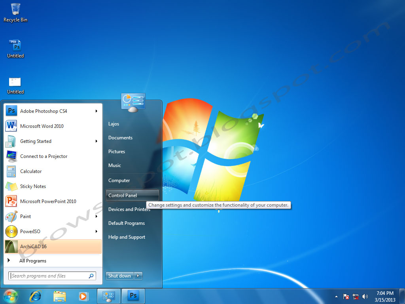Open the Shut down options arrow
Image resolution: width=405 pixels, height=304 pixels.
tap(137, 276)
